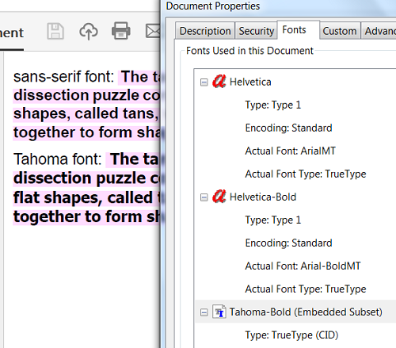Viewport: 396px width, 348px height.
Task: Open the Security tab
Action: (257, 31)
